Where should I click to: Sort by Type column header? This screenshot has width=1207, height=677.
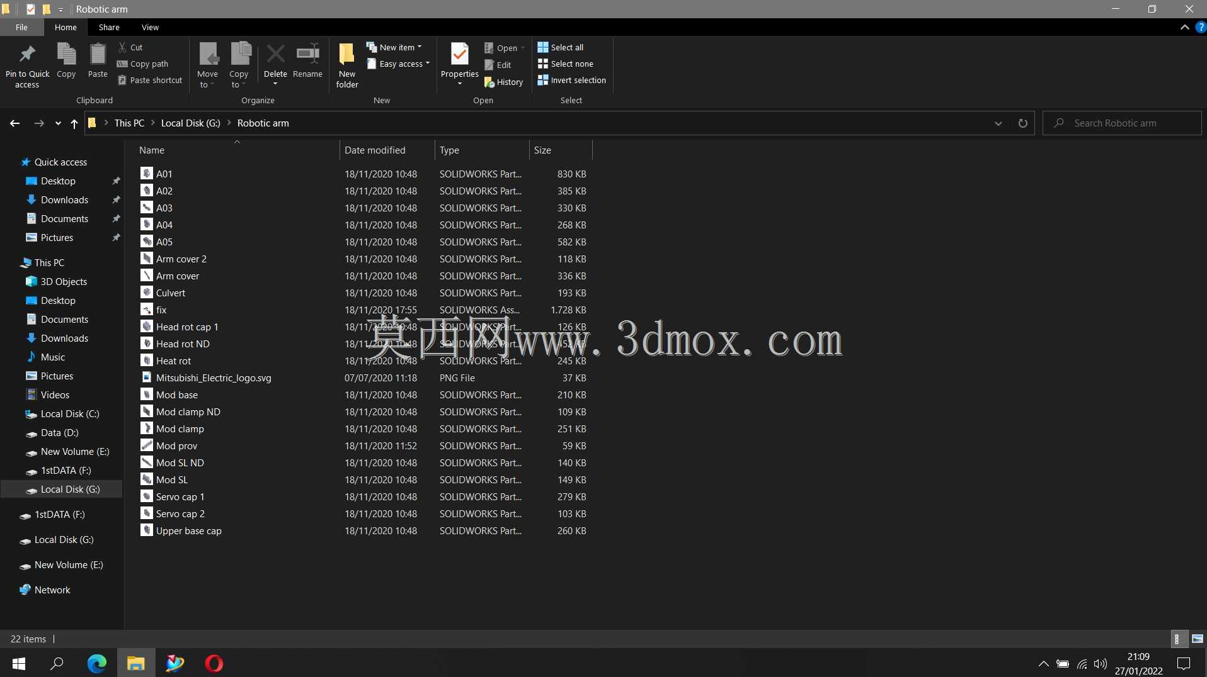point(482,150)
